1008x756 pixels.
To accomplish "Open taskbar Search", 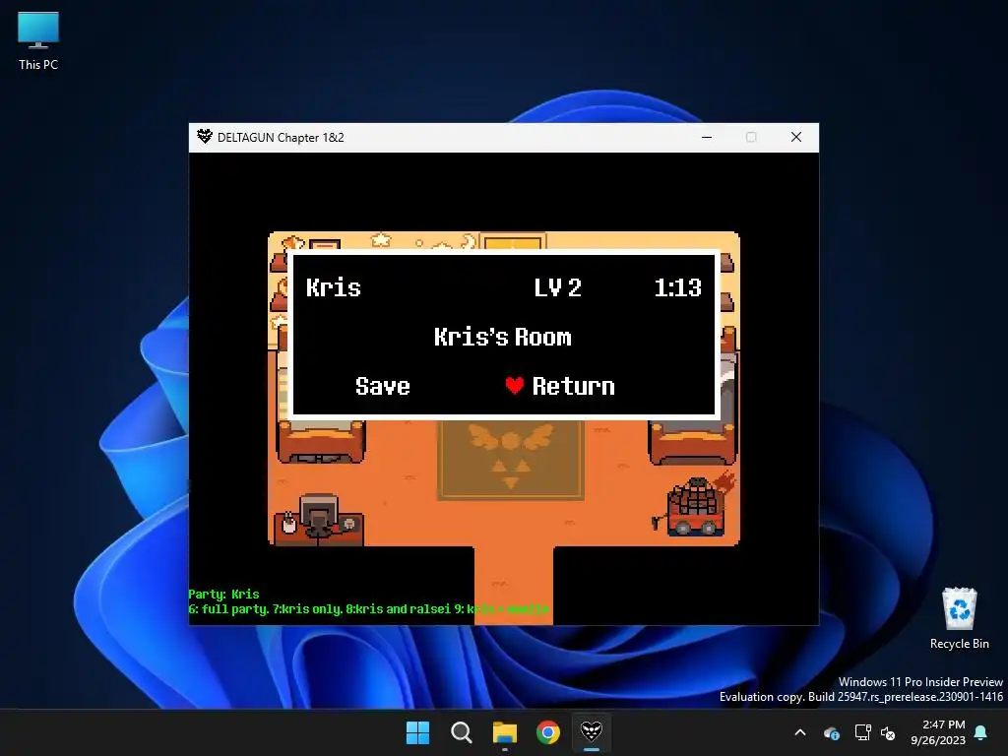I will tap(461, 732).
